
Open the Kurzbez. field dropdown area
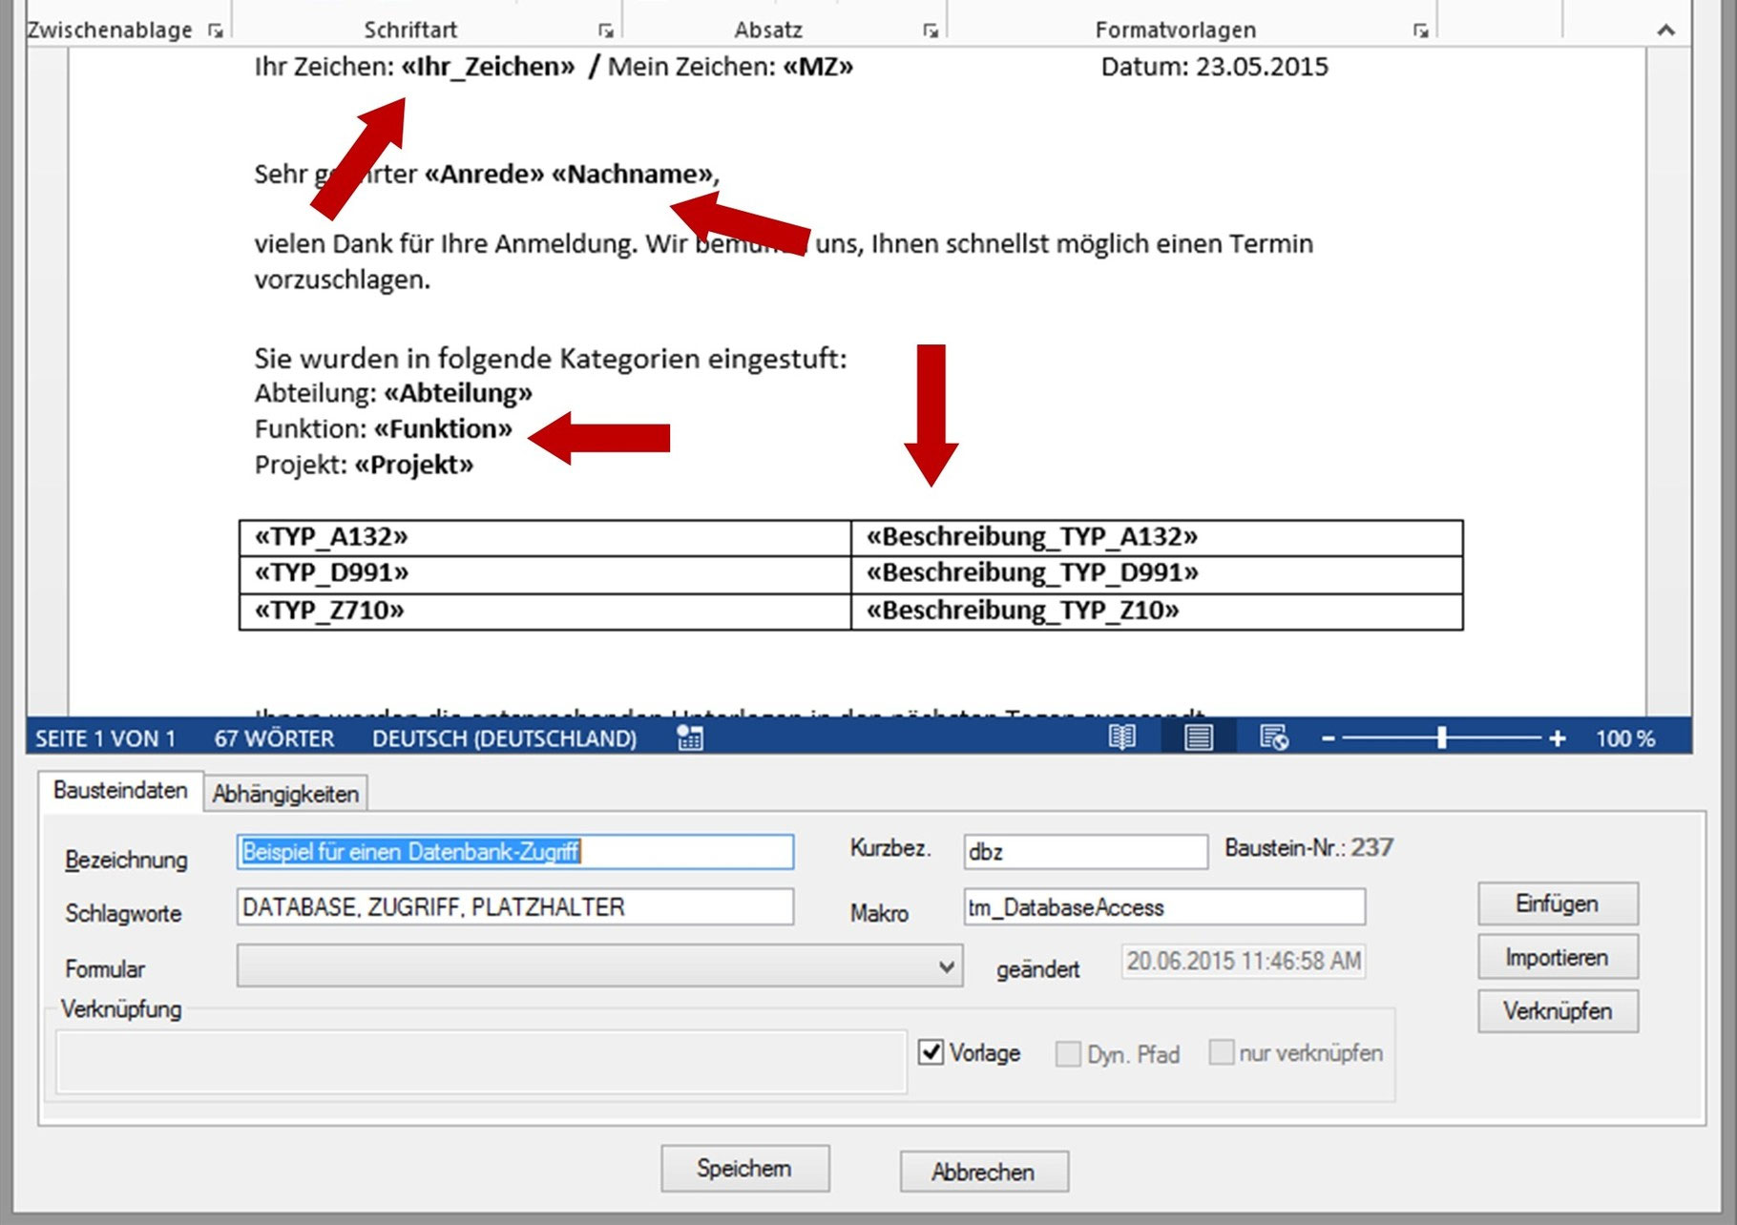click(x=1085, y=851)
